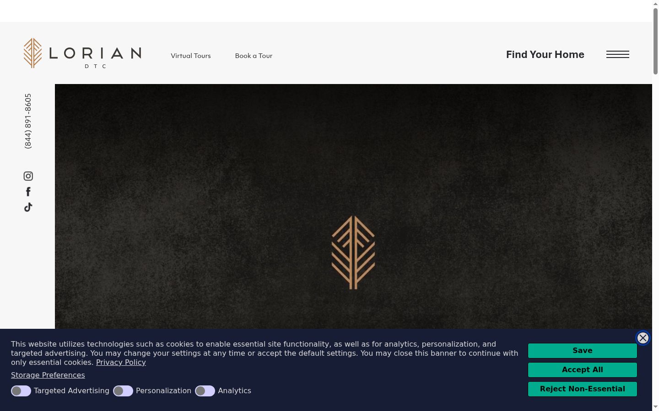The width and height of the screenshot is (659, 411).
Task: Click the page vertical scrollbar thumb
Action: click(x=655, y=41)
